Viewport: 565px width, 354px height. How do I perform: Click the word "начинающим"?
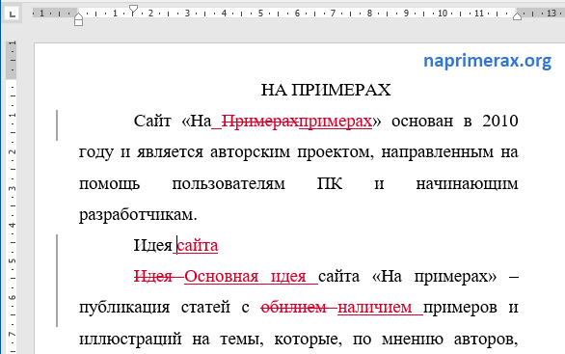coord(467,184)
